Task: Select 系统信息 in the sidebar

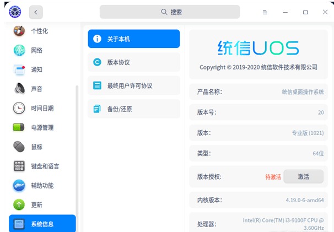Action: pos(42,224)
